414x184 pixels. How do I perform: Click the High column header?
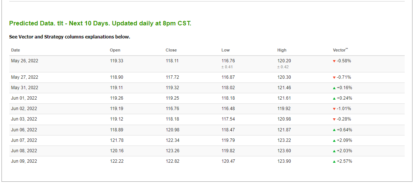pyautogui.click(x=282, y=50)
